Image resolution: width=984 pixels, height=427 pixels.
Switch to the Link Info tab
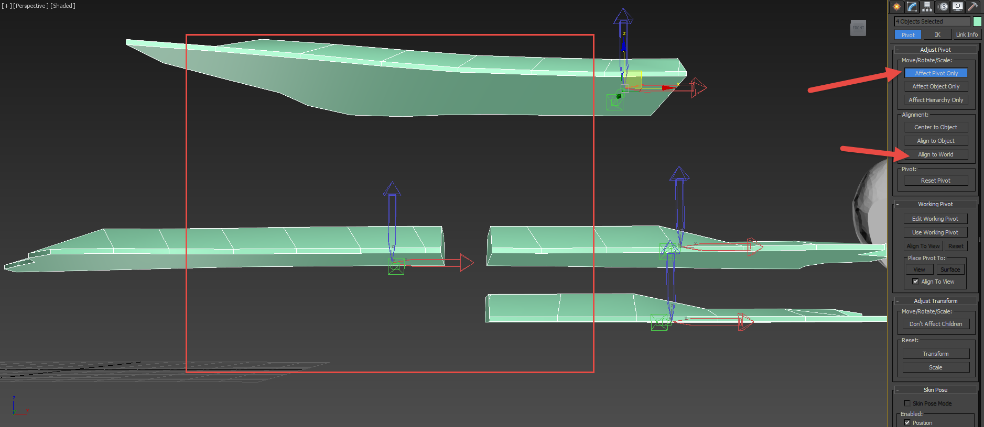[x=967, y=35]
